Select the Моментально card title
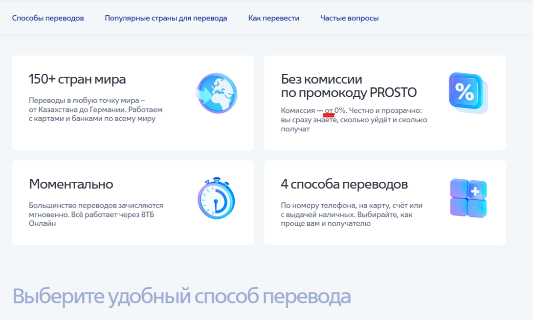Viewport: 533px width, 320px height. [71, 184]
